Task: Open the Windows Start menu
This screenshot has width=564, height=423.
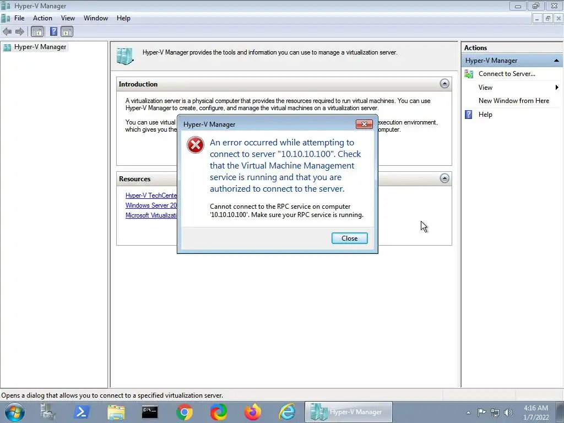Action: [15, 412]
